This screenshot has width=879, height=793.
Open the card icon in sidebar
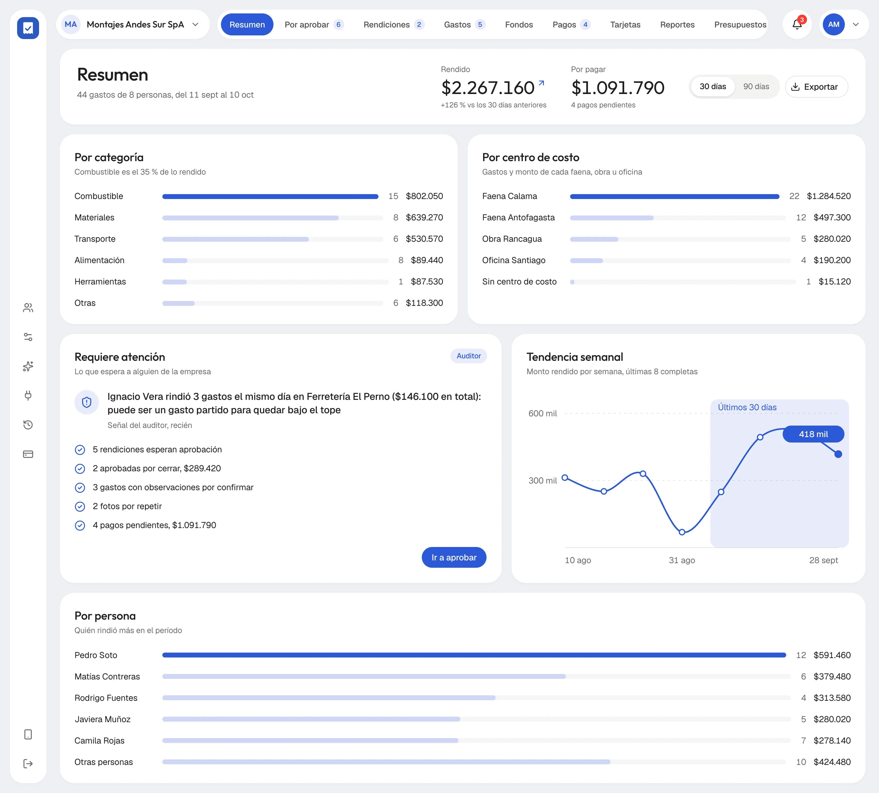click(28, 454)
